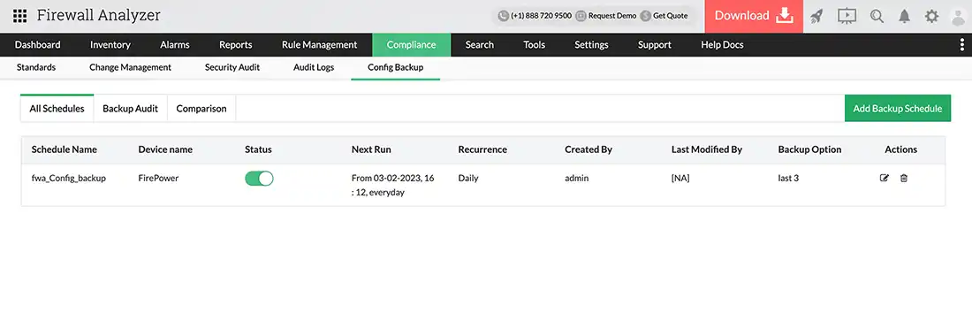972x336 pixels.
Task: Open the Tools menu
Action: tap(535, 44)
